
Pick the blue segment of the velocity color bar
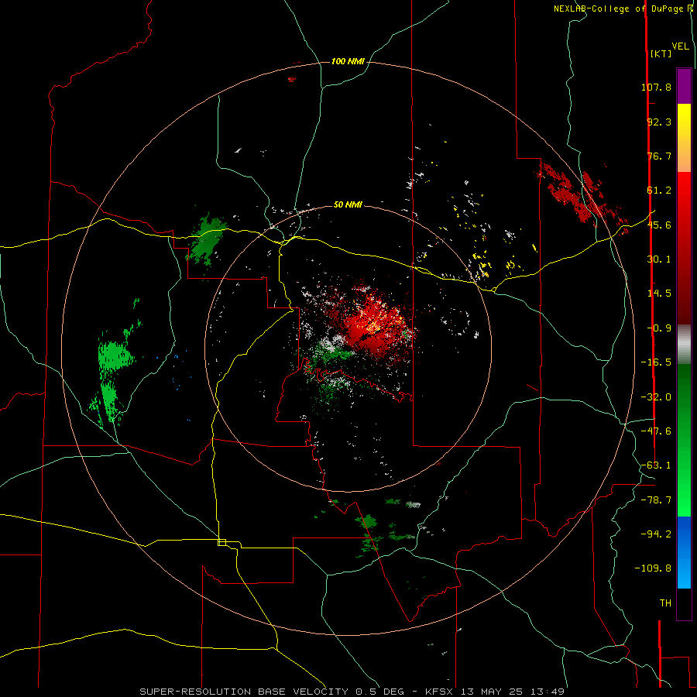[x=684, y=552]
